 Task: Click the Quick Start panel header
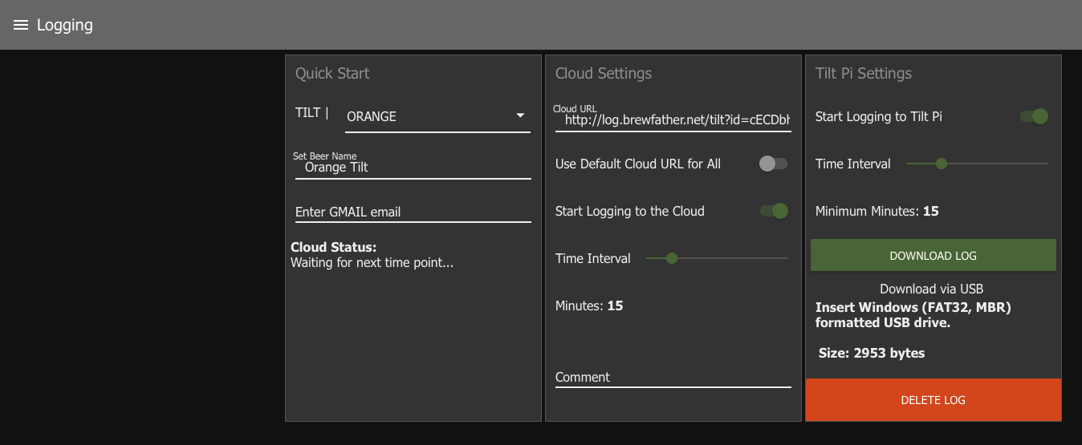332,74
